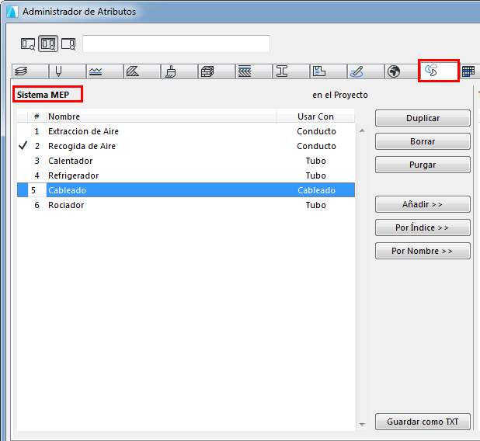Select the Recogida de Aire row
The height and width of the screenshot is (441, 480).
click(x=186, y=146)
